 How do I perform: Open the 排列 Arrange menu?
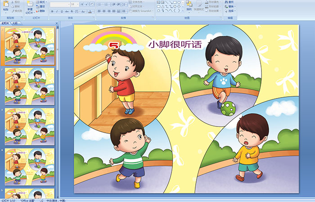pos(189,6)
